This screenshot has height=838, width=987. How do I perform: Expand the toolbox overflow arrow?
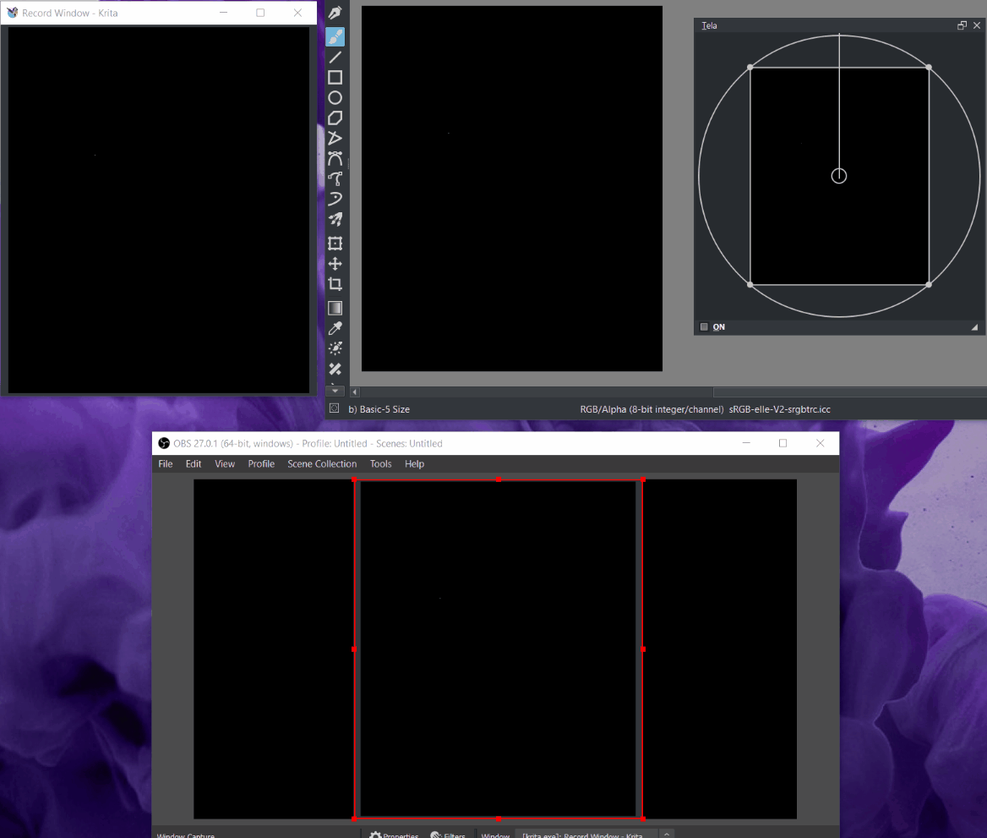point(335,391)
